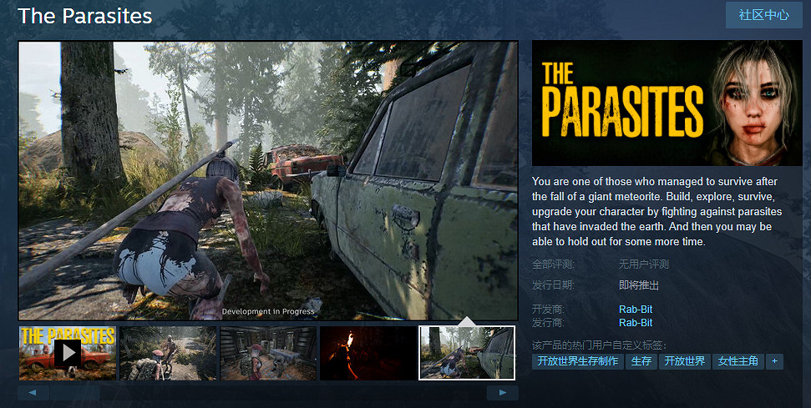Viewport: 811px width, 408px height.
Task: Open developer Rab-Bit link next to 开发商
Action: (635, 310)
